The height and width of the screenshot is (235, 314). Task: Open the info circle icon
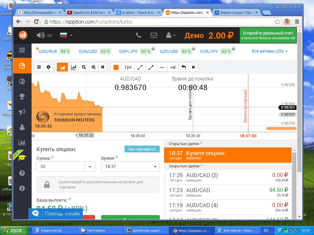(x=22, y=188)
